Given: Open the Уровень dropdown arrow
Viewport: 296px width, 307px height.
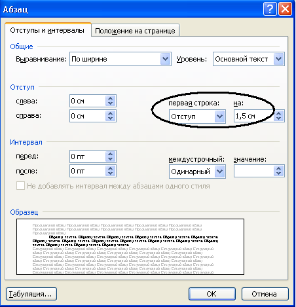Looking at the screenshot, I should tap(279, 59).
